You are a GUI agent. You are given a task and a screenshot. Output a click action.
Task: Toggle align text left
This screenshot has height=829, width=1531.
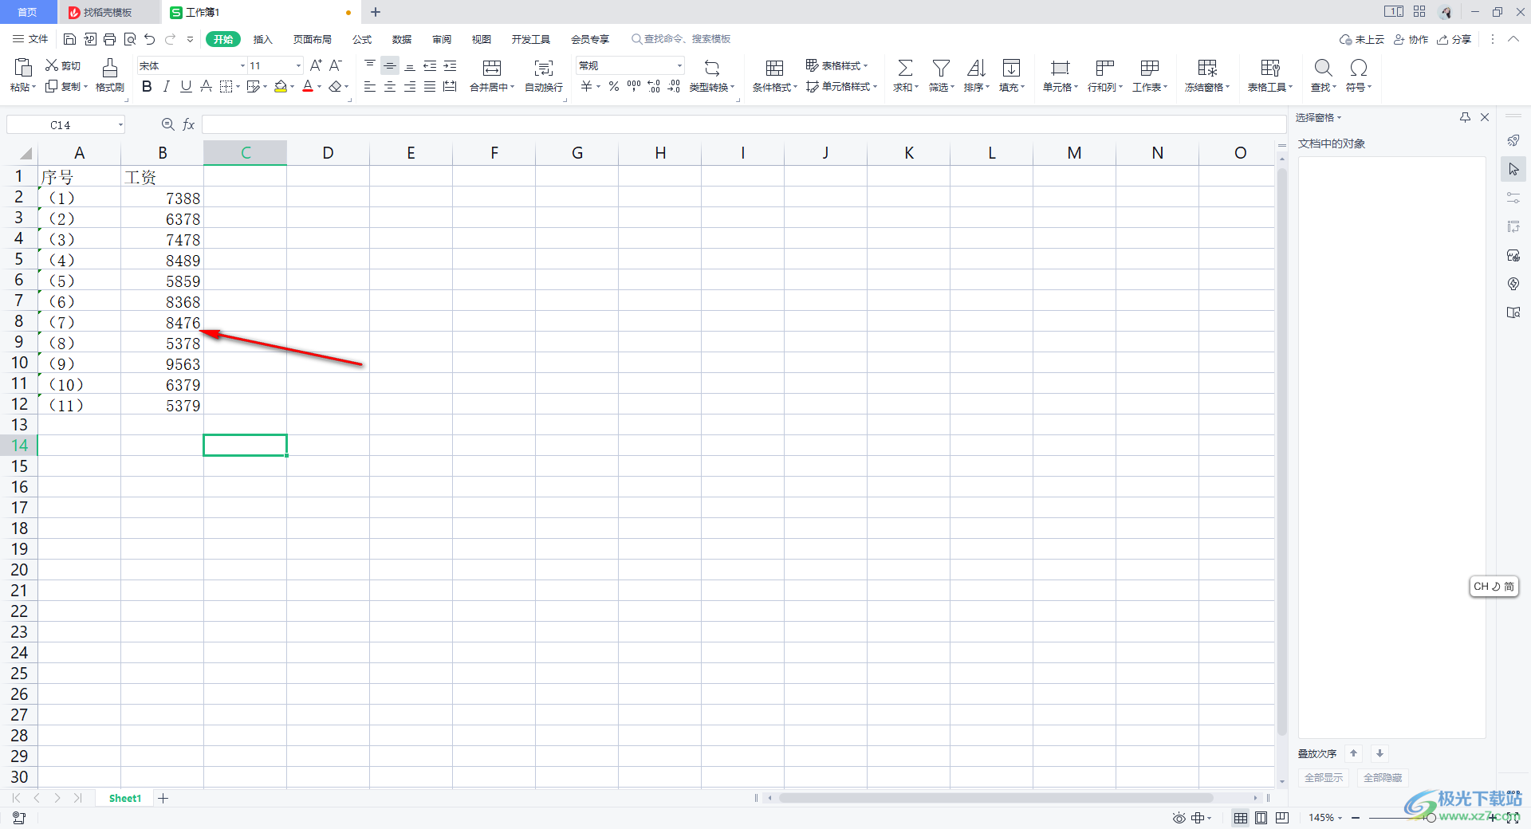click(x=370, y=86)
